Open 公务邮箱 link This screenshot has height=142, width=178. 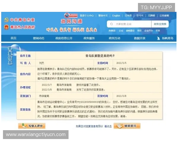click(164, 15)
